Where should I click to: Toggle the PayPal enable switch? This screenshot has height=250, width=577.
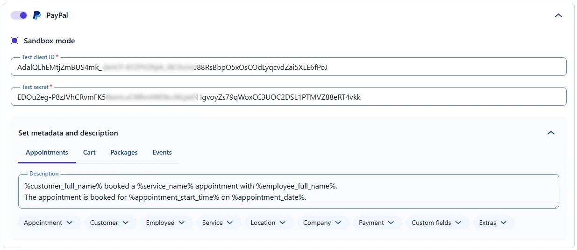[19, 15]
